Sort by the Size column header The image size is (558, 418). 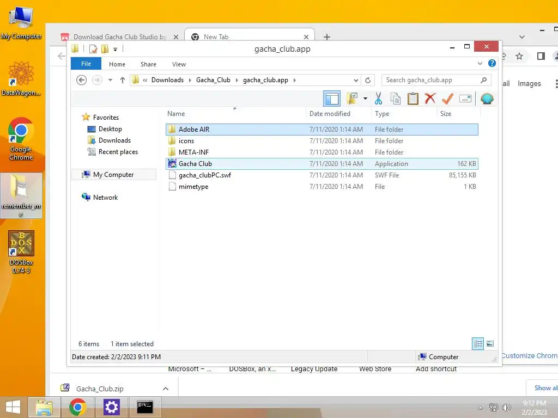[458, 113]
